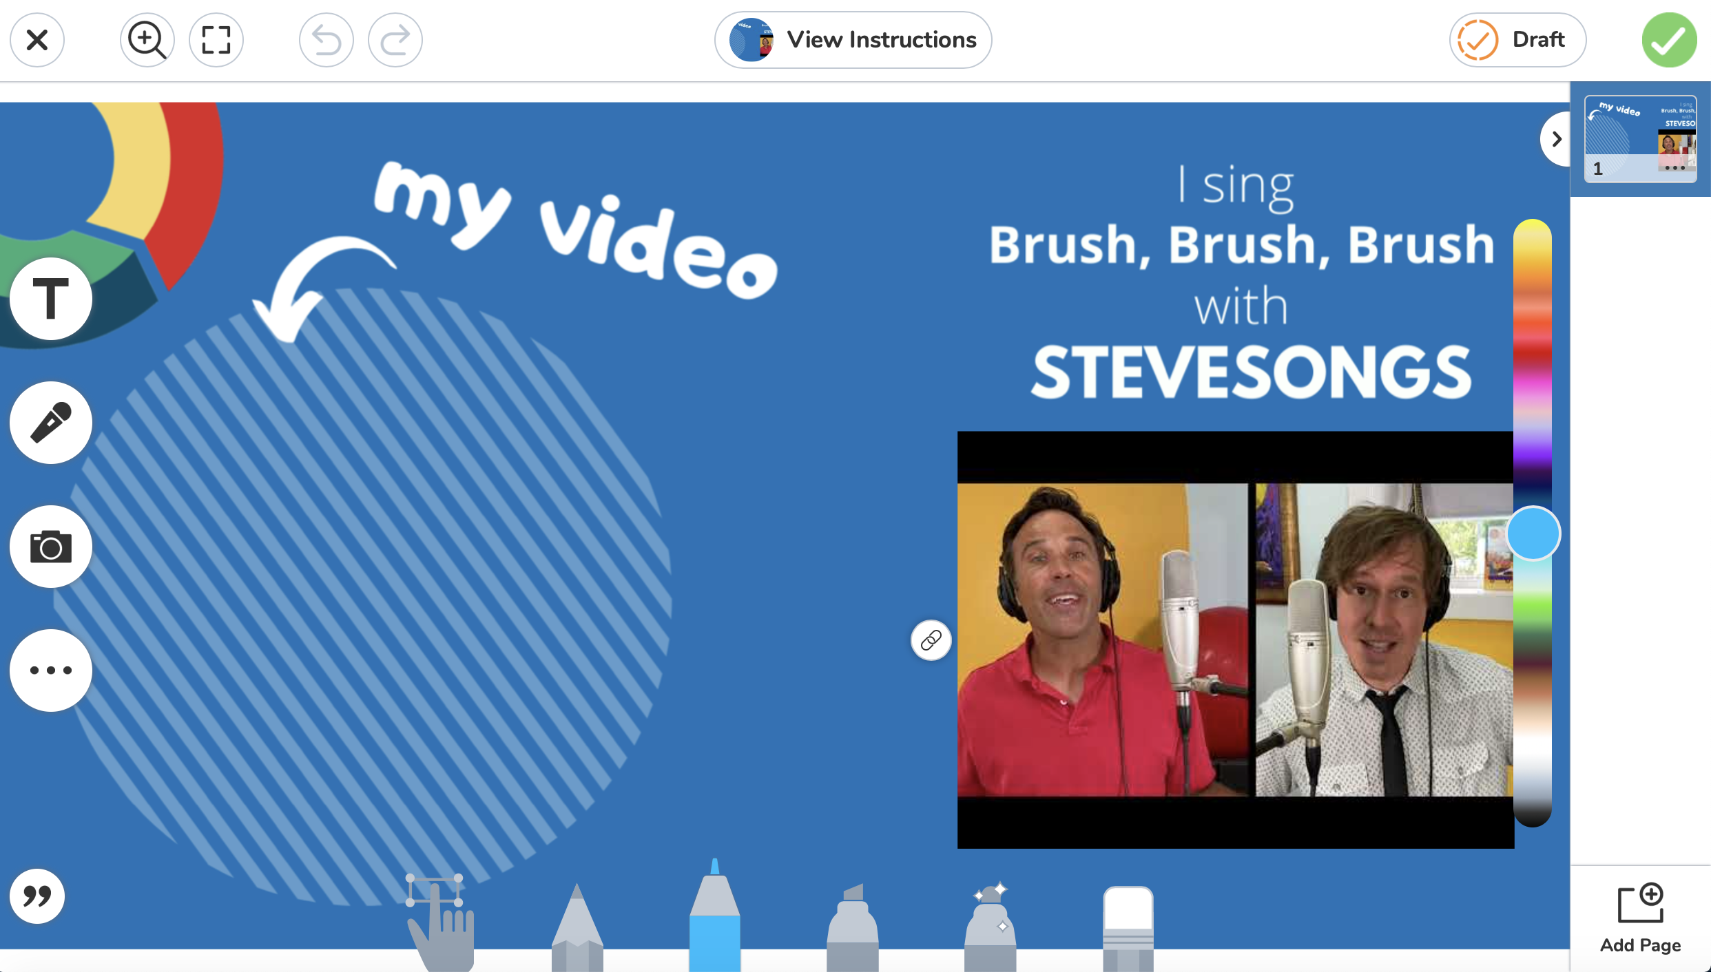The image size is (1711, 972).
Task: Open more tools with three-dots button
Action: click(51, 670)
